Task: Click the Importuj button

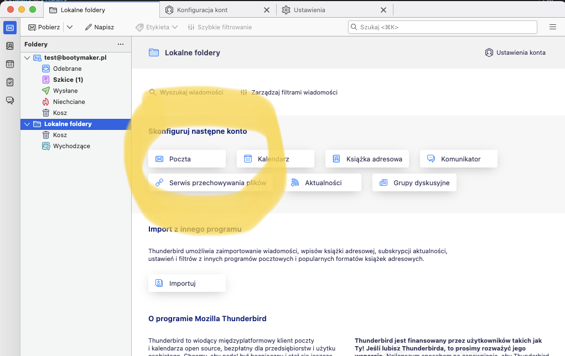Action: [x=187, y=283]
